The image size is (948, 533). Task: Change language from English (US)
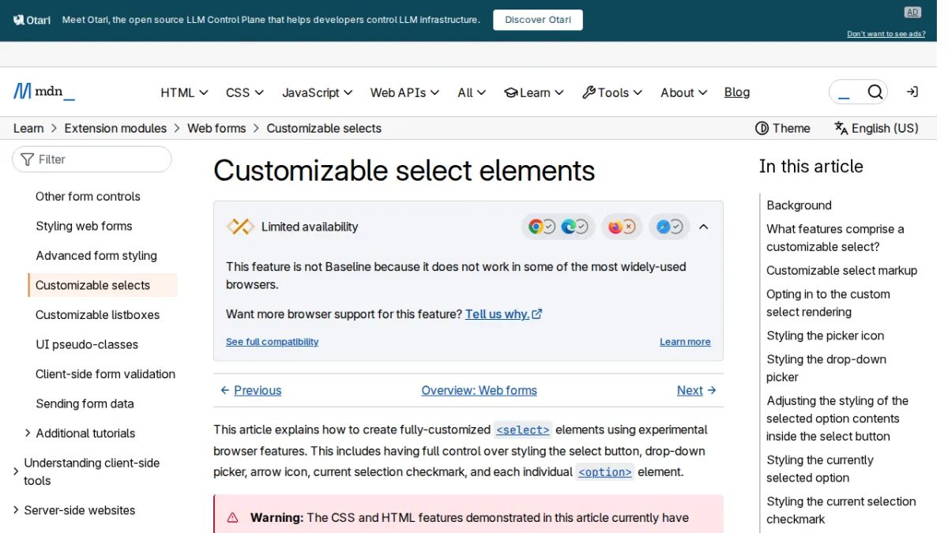tap(877, 128)
